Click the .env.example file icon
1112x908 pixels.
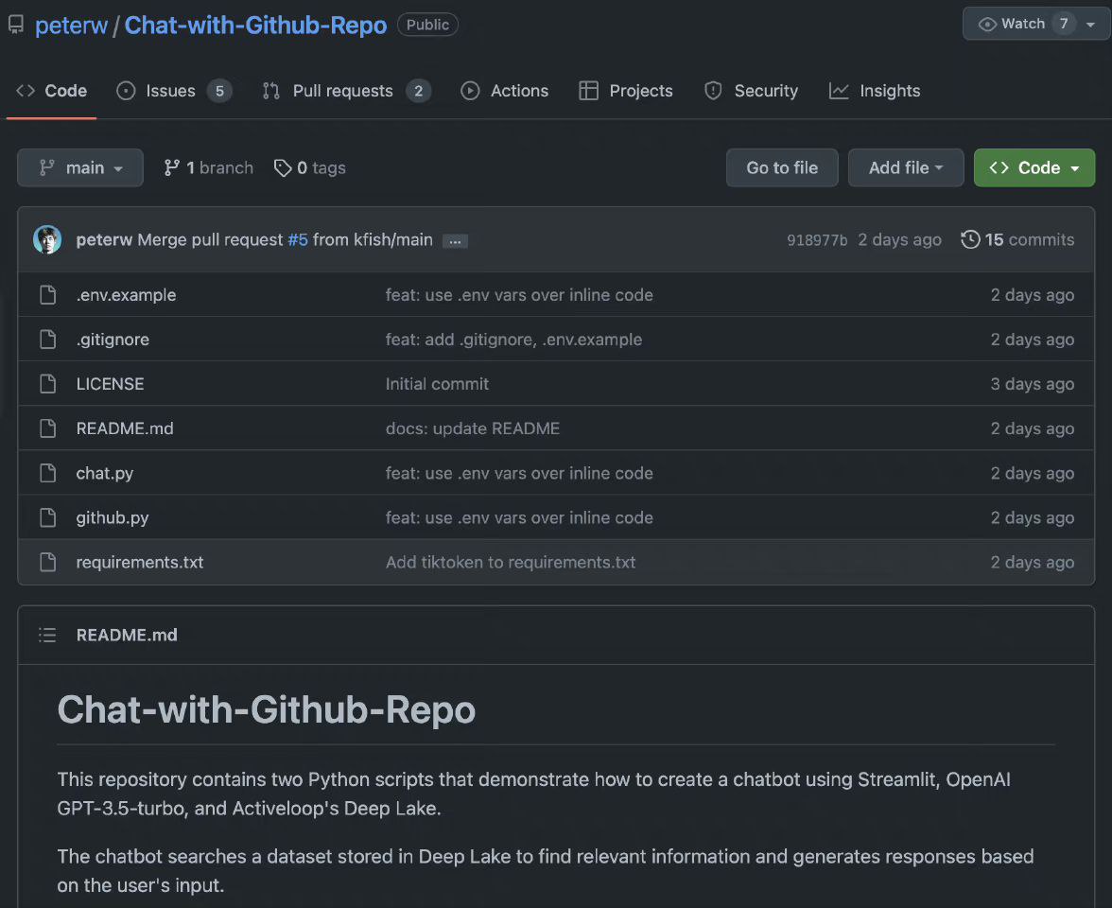[x=48, y=294]
